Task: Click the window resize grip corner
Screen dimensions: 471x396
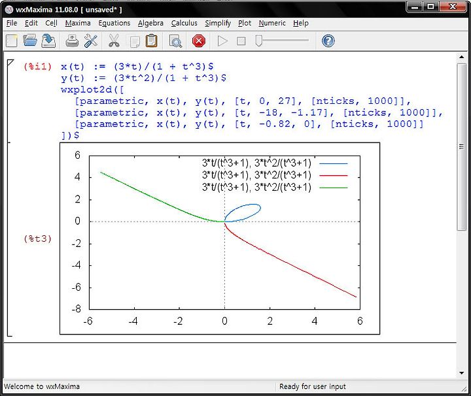Action: [x=464, y=389]
